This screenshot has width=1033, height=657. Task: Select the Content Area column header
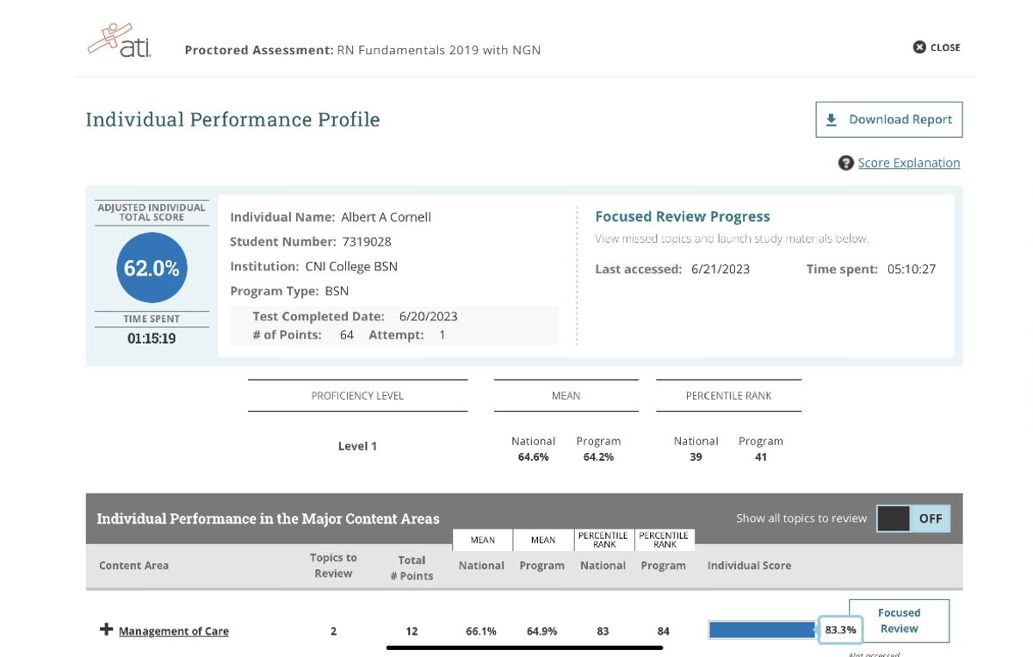click(133, 566)
